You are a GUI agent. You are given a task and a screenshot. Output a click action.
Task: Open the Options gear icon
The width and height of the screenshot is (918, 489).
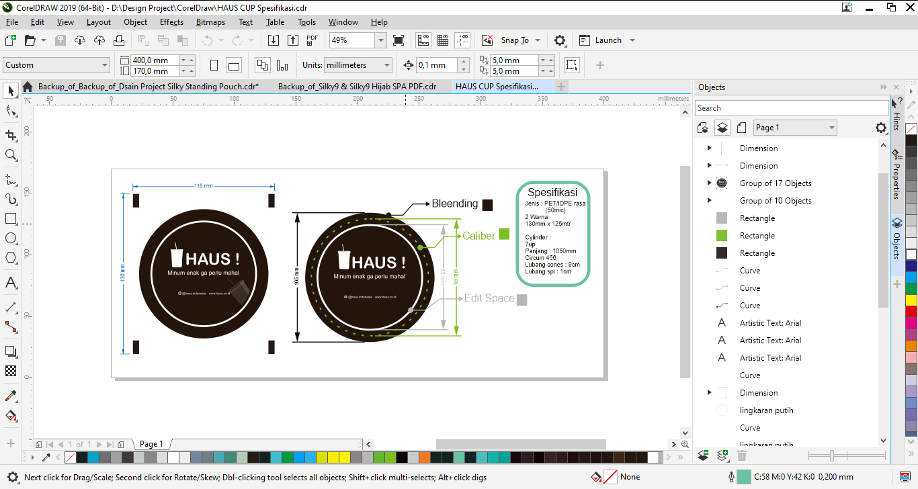(x=560, y=40)
